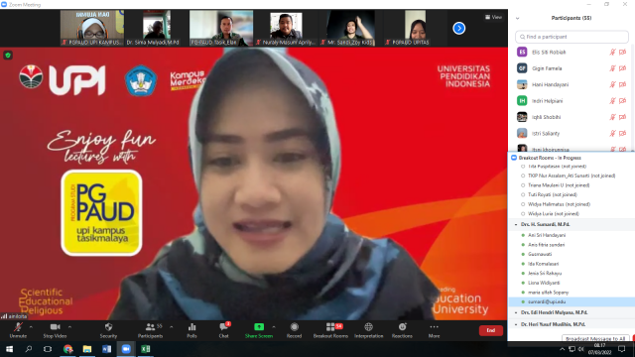Select Mr. Sandi_Zoy Kids video thumbnail
The image size is (635, 357).
(350, 28)
